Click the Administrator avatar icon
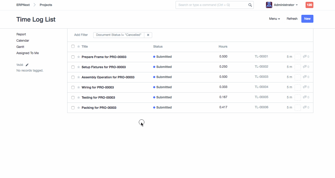This screenshot has width=335, height=178. pyautogui.click(x=269, y=5)
